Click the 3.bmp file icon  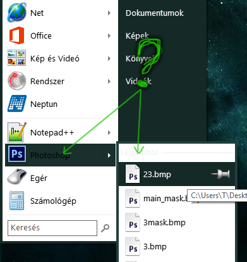click(133, 246)
